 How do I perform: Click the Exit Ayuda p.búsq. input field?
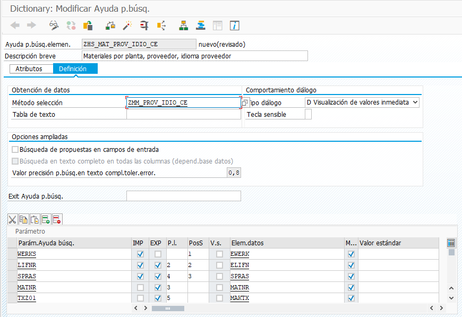click(184, 196)
